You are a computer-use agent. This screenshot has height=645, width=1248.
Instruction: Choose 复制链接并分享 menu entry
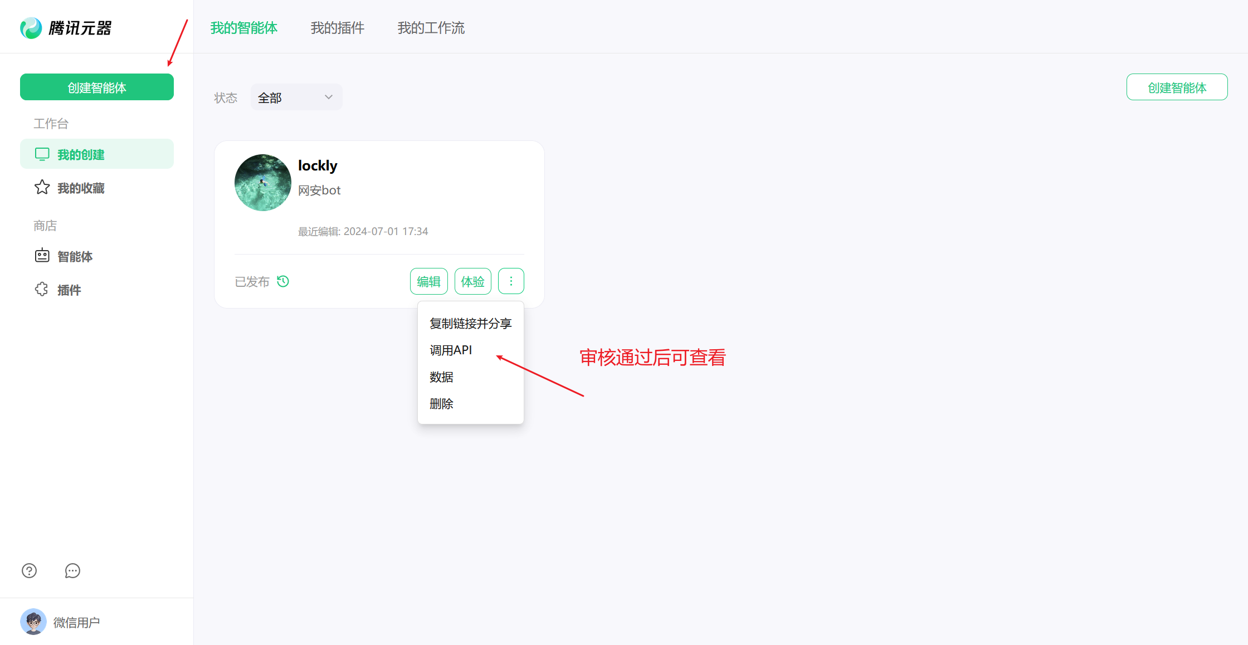(470, 323)
